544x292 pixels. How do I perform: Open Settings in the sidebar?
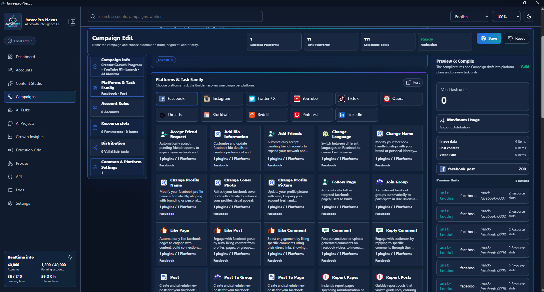pos(40,203)
